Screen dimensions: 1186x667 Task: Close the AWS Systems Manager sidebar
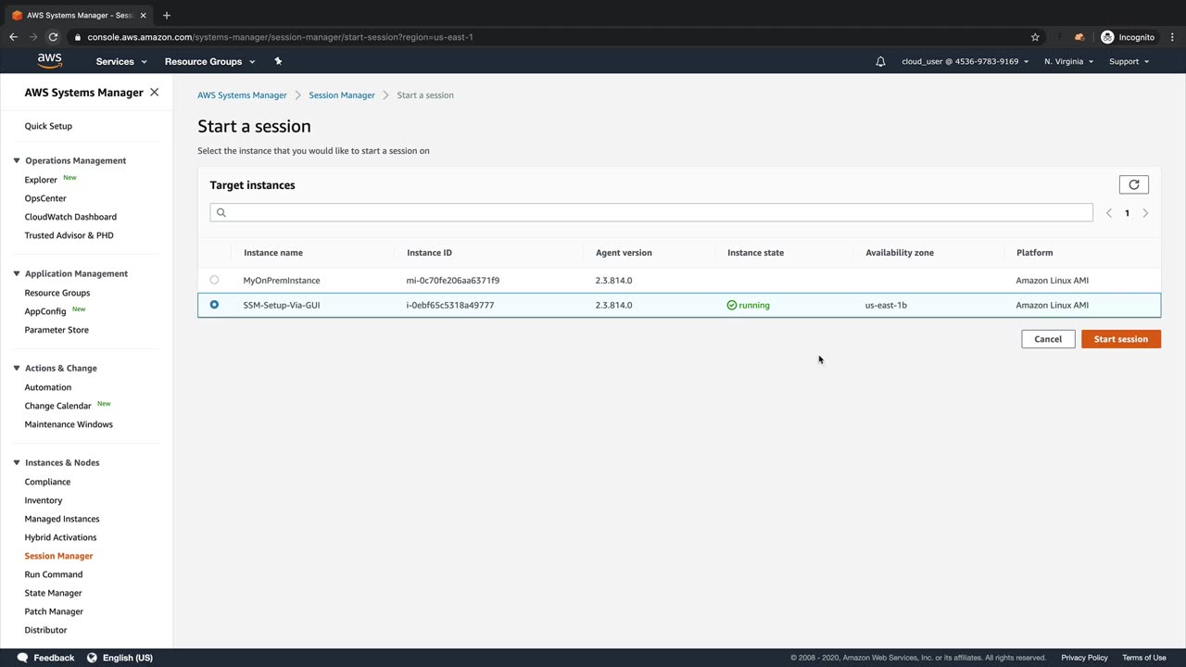point(154,93)
